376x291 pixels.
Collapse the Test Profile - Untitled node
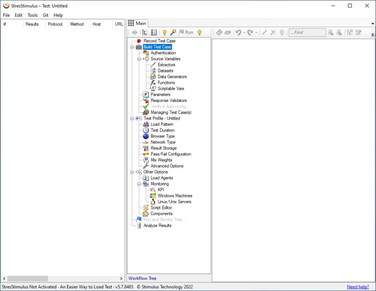pyautogui.click(x=132, y=118)
